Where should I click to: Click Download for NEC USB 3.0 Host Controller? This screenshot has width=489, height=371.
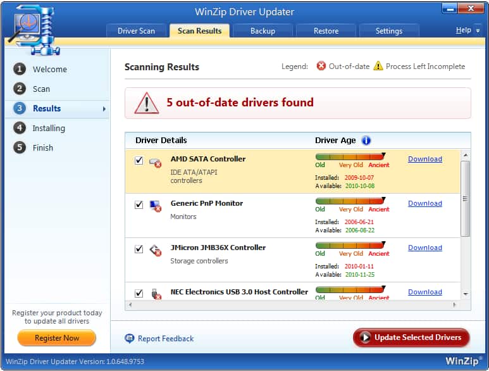click(x=425, y=292)
